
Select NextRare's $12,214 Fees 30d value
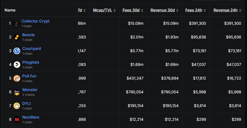click(x=136, y=119)
